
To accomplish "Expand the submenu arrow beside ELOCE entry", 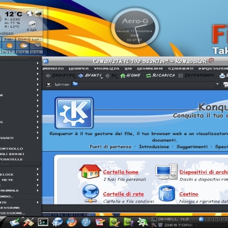I will pos(38,174).
